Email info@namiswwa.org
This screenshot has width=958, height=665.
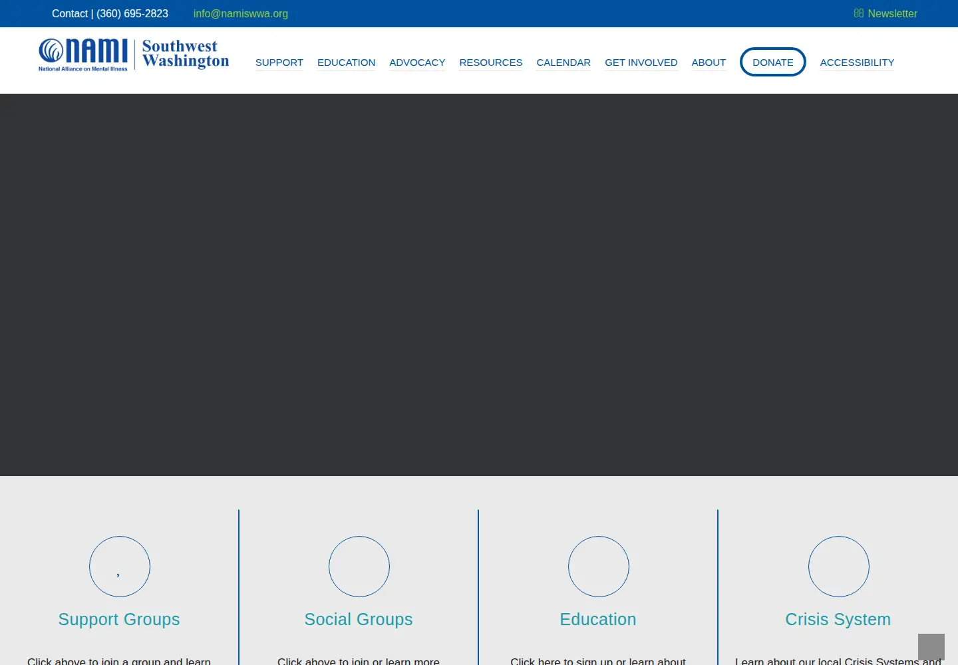coord(241,13)
